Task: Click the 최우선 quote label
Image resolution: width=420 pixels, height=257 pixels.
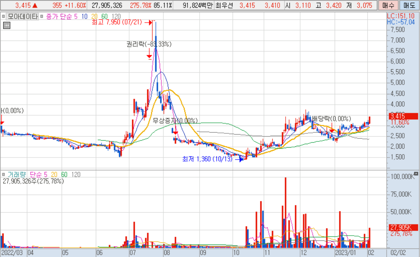Action: click(224, 5)
